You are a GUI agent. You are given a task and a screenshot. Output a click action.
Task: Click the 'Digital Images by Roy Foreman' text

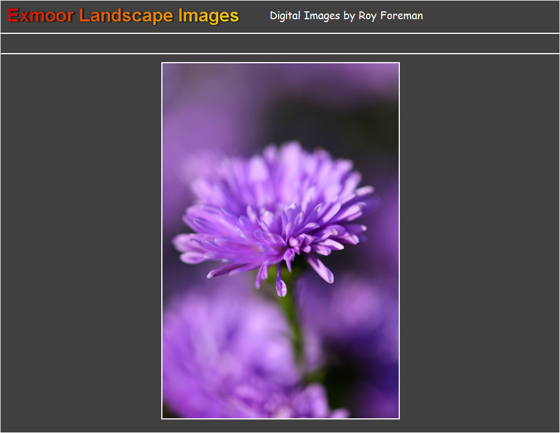[x=346, y=16]
